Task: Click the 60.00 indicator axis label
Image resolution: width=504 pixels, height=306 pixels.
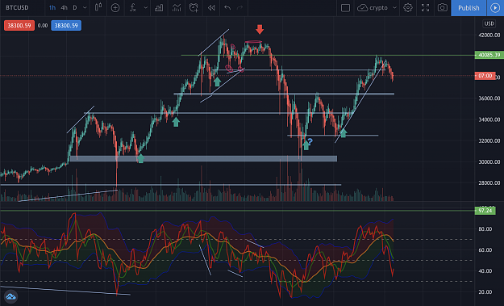Action: pos(485,249)
